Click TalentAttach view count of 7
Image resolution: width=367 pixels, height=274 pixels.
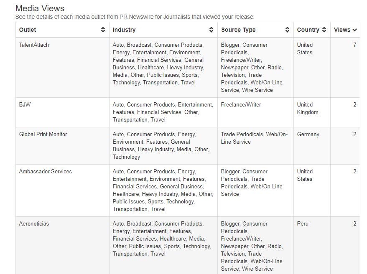[x=354, y=45]
